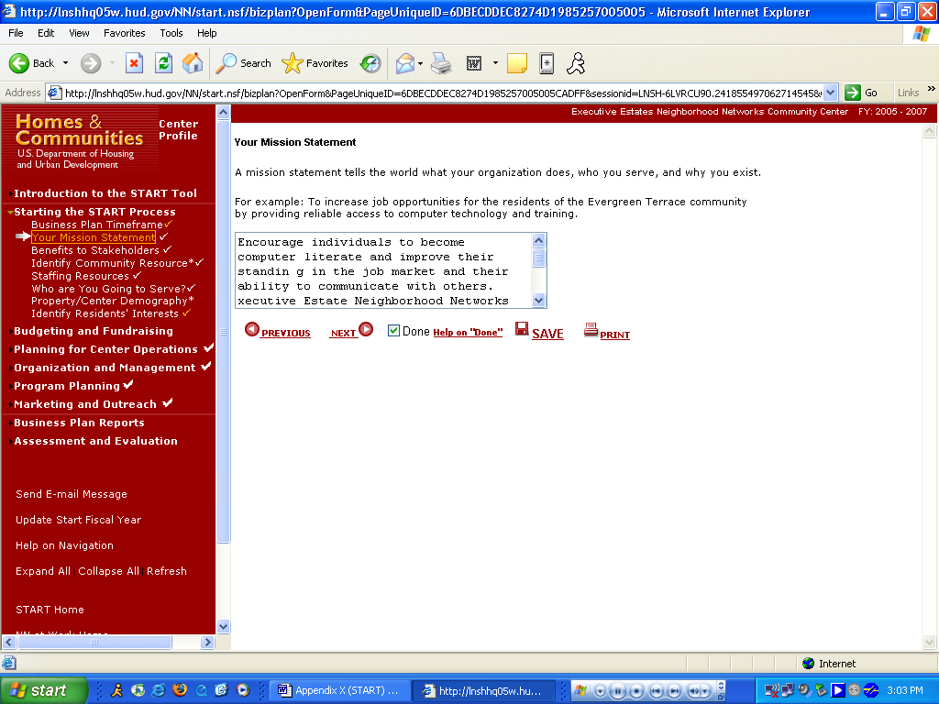The image size is (939, 704).
Task: Open Search from the toolbar
Action: (x=243, y=63)
